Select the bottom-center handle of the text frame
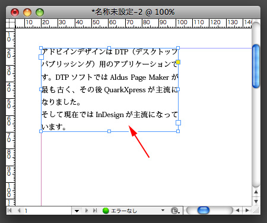 (109, 131)
